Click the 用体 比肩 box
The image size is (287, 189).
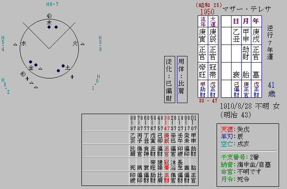click(182, 79)
